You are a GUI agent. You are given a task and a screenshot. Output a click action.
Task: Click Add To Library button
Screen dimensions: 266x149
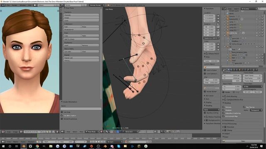(x=81, y=39)
